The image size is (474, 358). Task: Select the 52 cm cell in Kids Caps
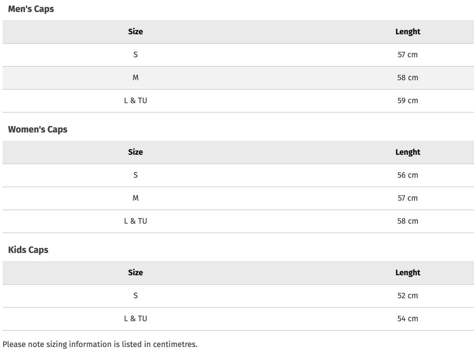408,296
